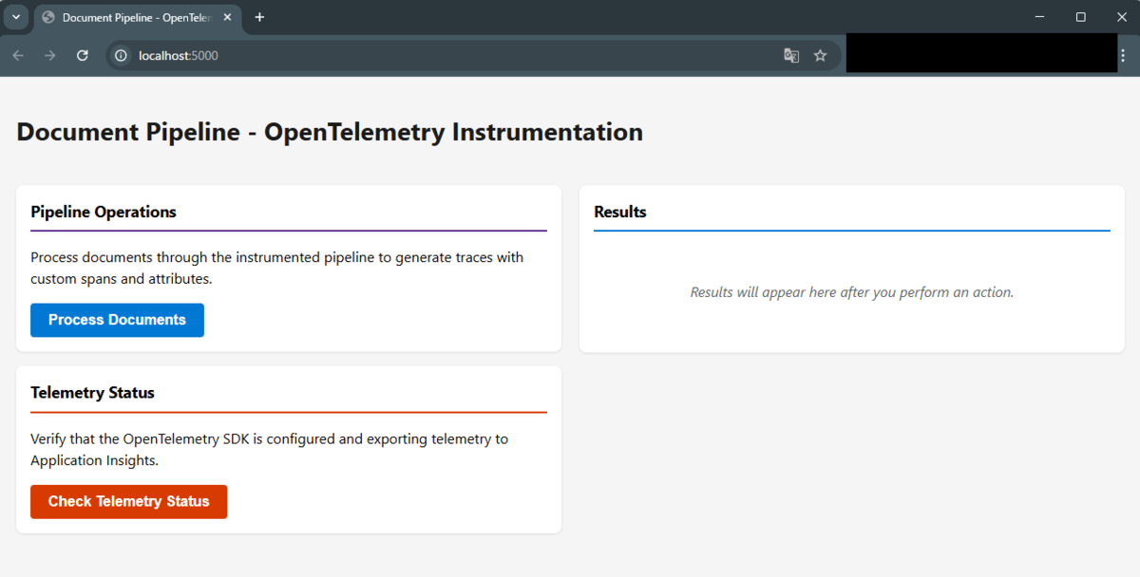Open the Chrome three-dot menu
Screen dimensions: 1140x577
click(x=1123, y=56)
